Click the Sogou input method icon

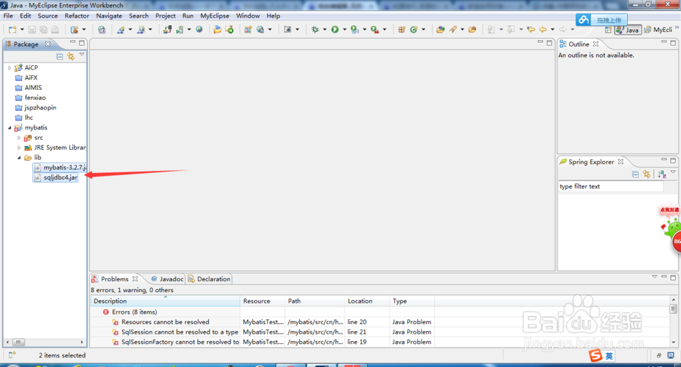click(x=596, y=355)
